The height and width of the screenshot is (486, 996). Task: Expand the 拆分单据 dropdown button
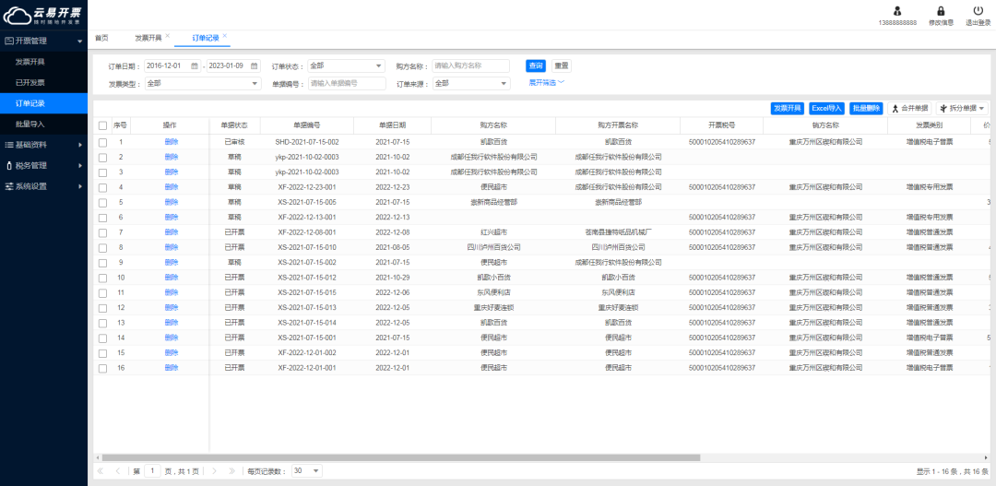(x=961, y=108)
